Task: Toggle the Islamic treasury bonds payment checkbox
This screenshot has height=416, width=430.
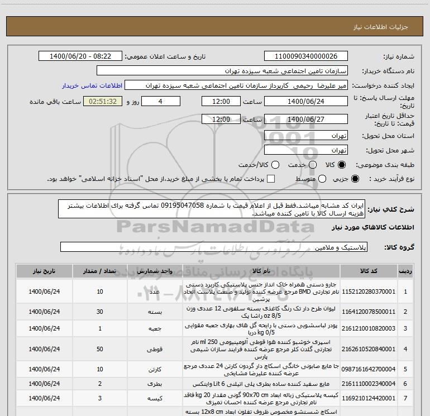Action: coord(271,179)
